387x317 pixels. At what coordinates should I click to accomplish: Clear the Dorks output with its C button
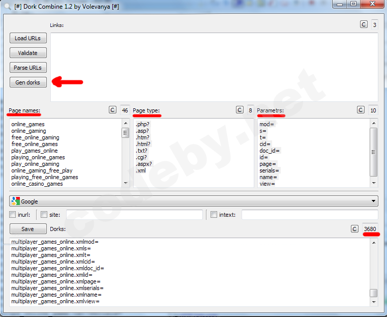(x=354, y=229)
